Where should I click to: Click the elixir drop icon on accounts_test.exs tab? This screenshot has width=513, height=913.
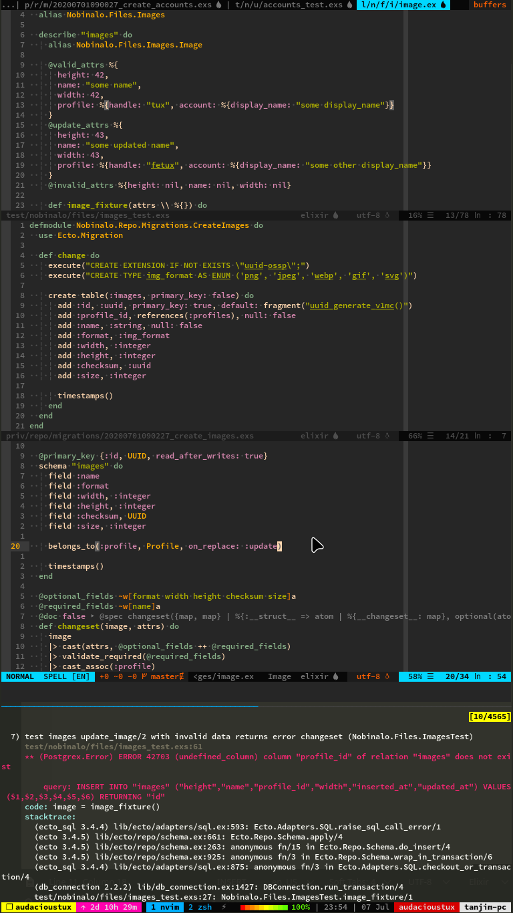(x=349, y=5)
